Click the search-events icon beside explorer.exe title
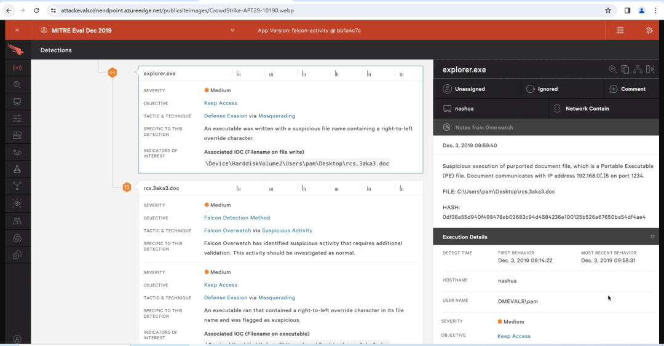 pos(612,69)
